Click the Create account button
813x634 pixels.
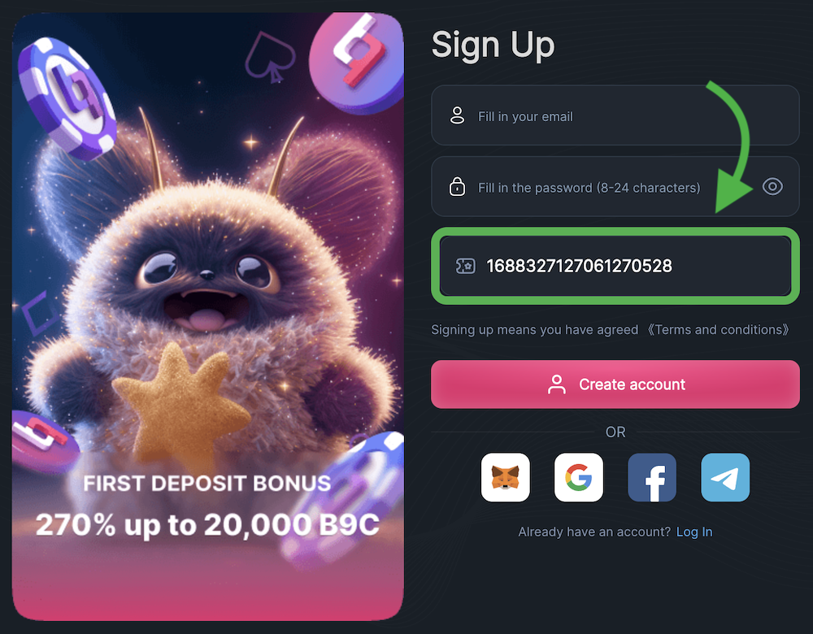click(615, 384)
